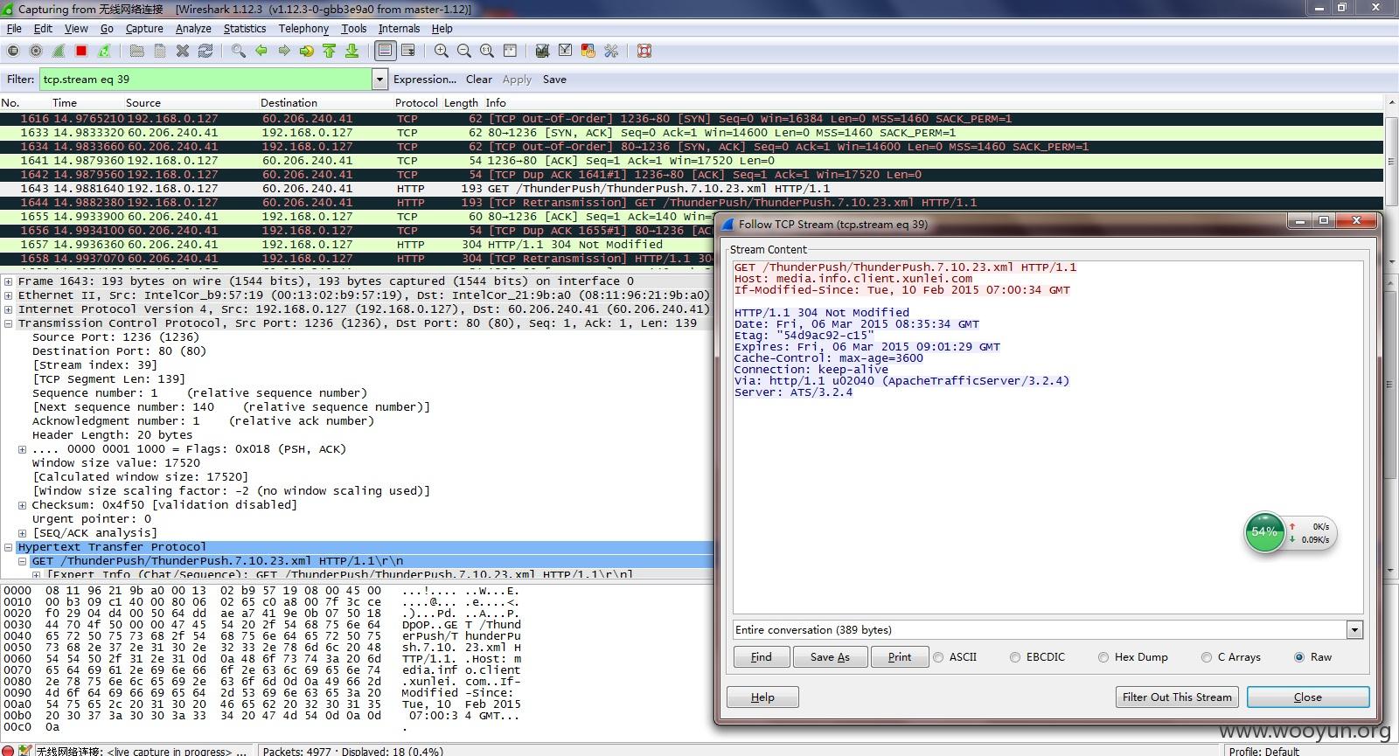This screenshot has width=1399, height=756.
Task: Collapse the Transmission Control Protocol section
Action: coord(8,323)
